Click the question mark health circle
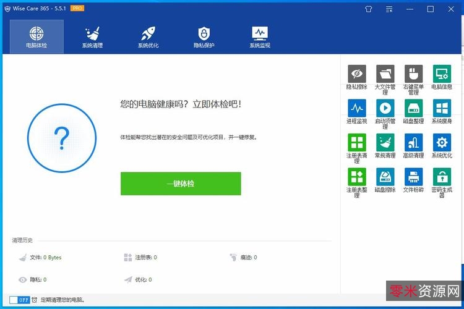The height and width of the screenshot is (309, 464). (62, 138)
